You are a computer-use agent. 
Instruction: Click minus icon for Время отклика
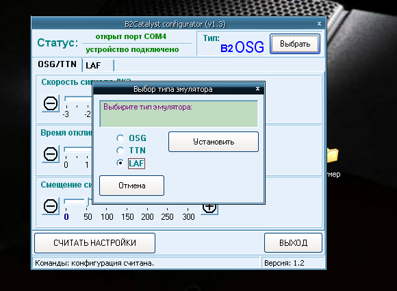[51, 154]
